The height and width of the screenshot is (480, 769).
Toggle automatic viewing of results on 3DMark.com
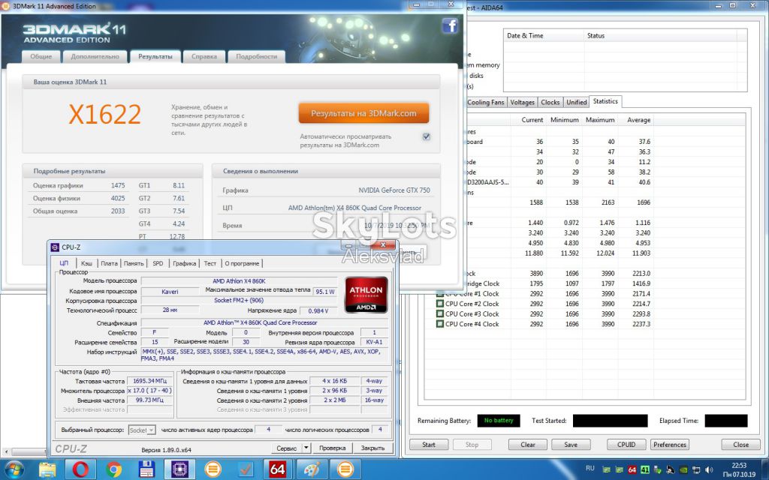tap(427, 136)
